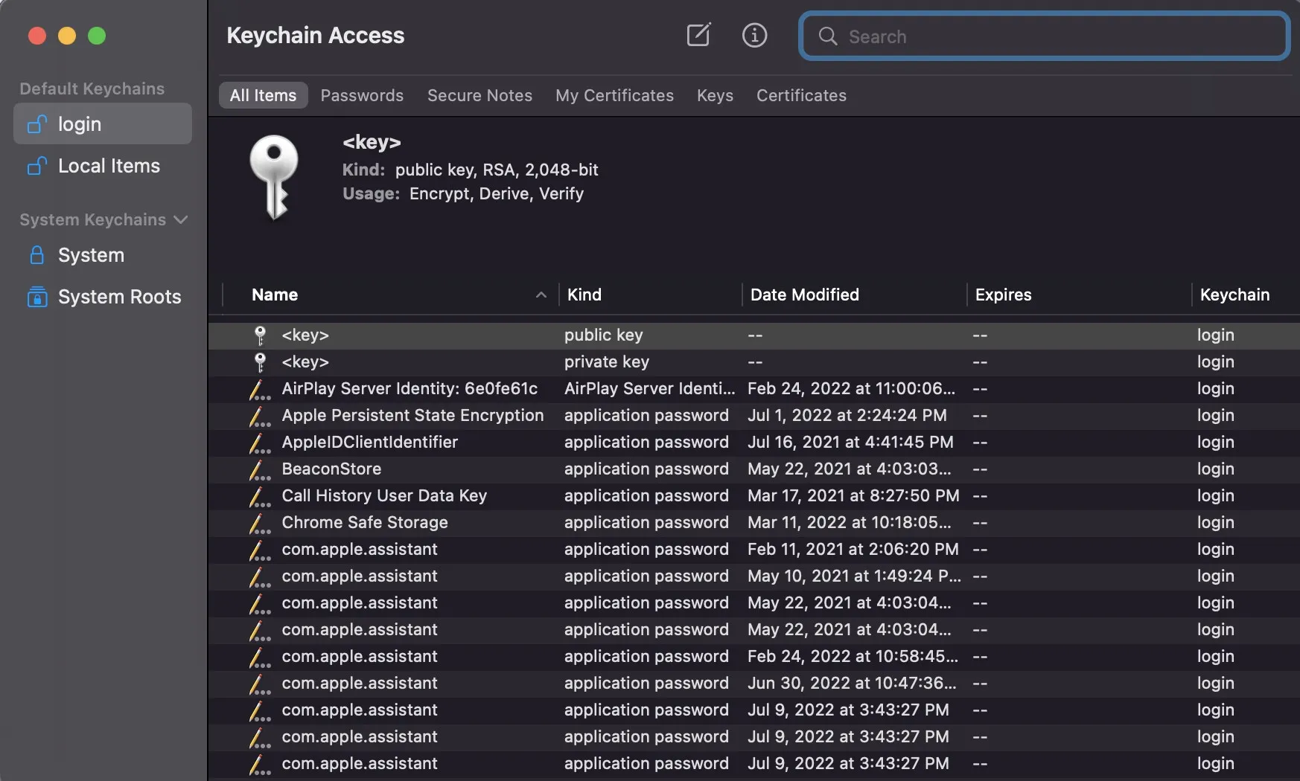Viewport: 1300px width, 781px height.
Task: Sort by the Date Modified column header
Action: click(x=804, y=295)
